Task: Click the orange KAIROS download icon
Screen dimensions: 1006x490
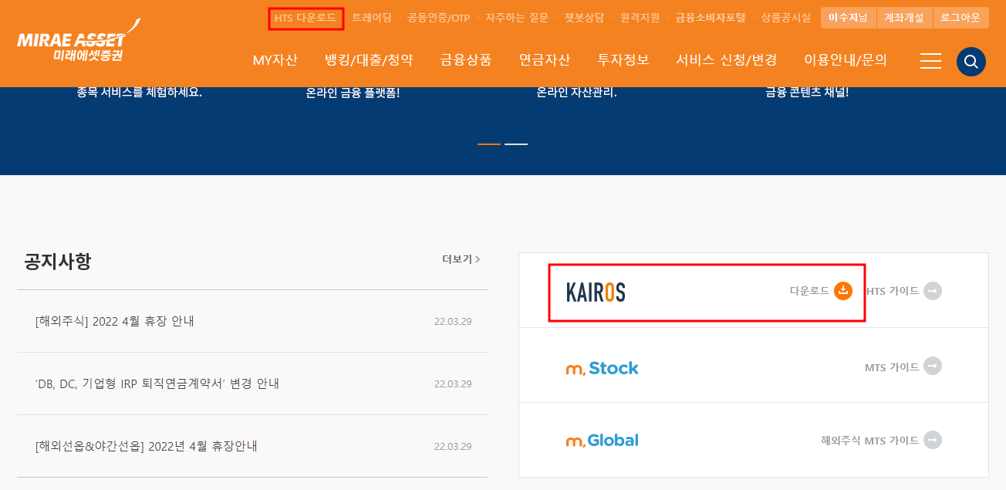Action: click(843, 291)
